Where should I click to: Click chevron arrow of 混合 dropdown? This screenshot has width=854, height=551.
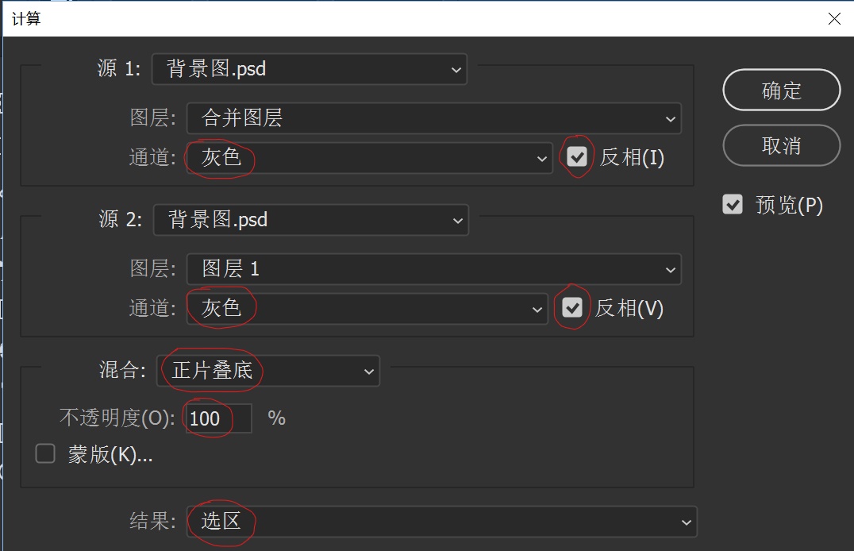[x=369, y=372]
